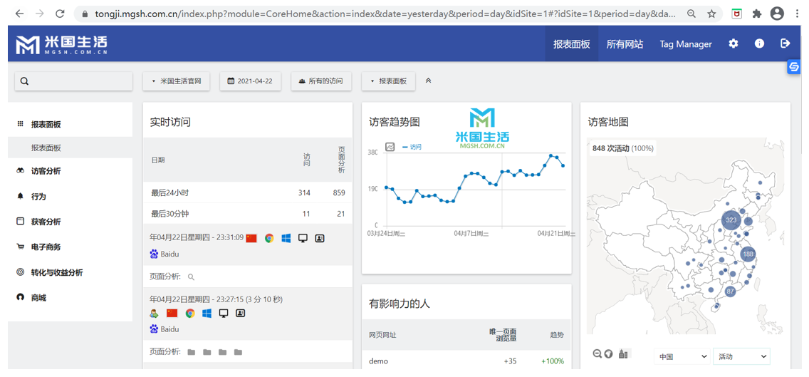Click the 323 bubble on map
This screenshot has height=377, width=809.
coord(731,220)
